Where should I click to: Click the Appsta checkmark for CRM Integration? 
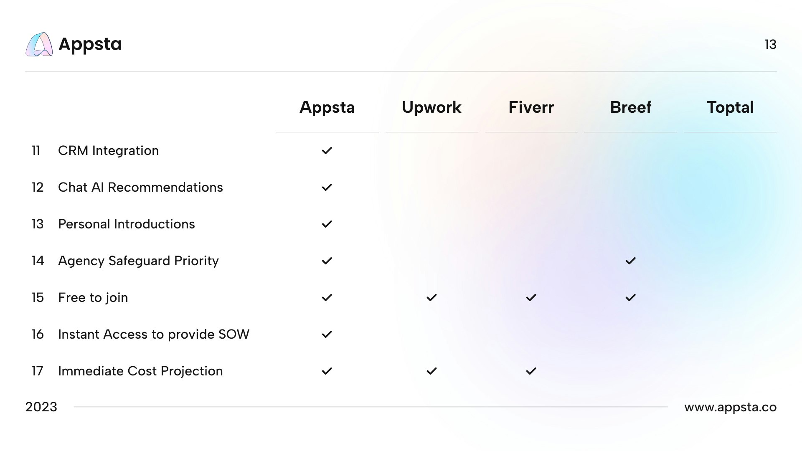point(327,150)
